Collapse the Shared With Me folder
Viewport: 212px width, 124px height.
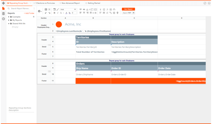[9, 24]
